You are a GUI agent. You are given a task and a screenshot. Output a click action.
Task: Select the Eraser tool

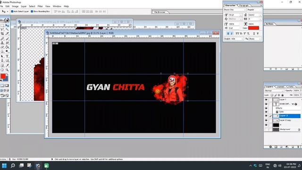(2, 47)
